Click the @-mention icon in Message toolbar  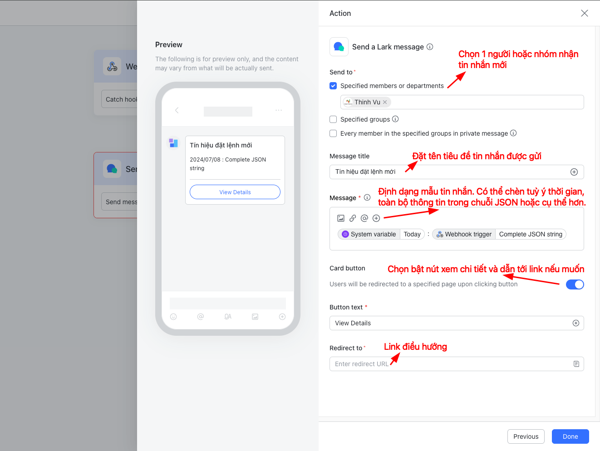click(364, 218)
